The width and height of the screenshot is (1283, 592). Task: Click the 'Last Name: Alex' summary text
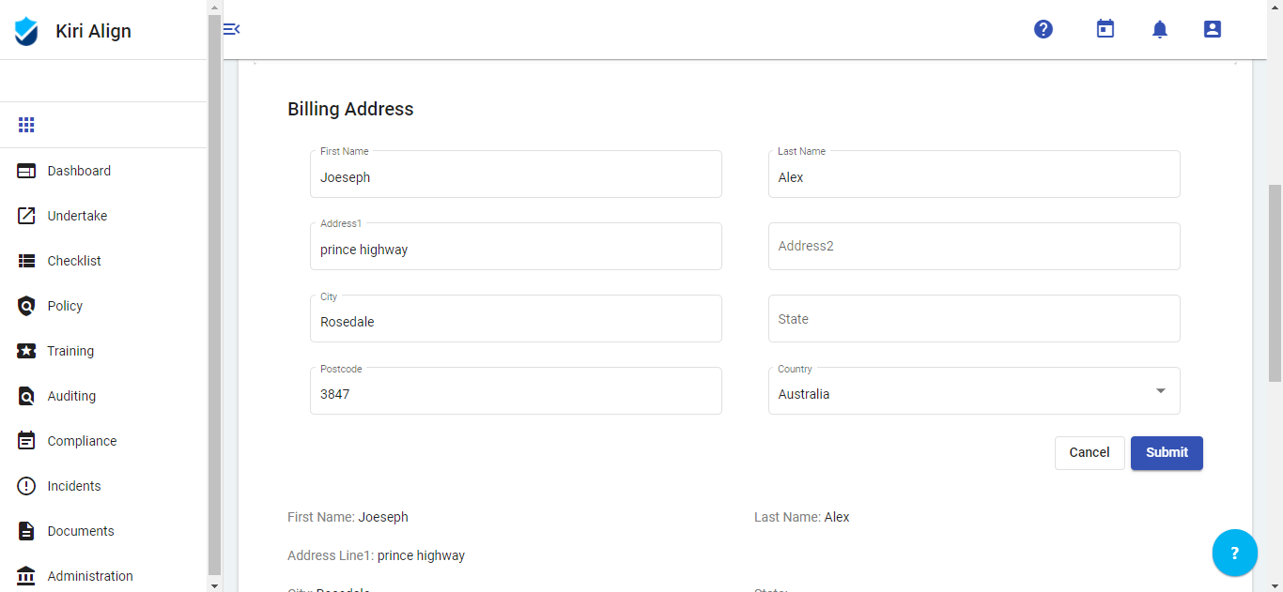[x=802, y=517]
